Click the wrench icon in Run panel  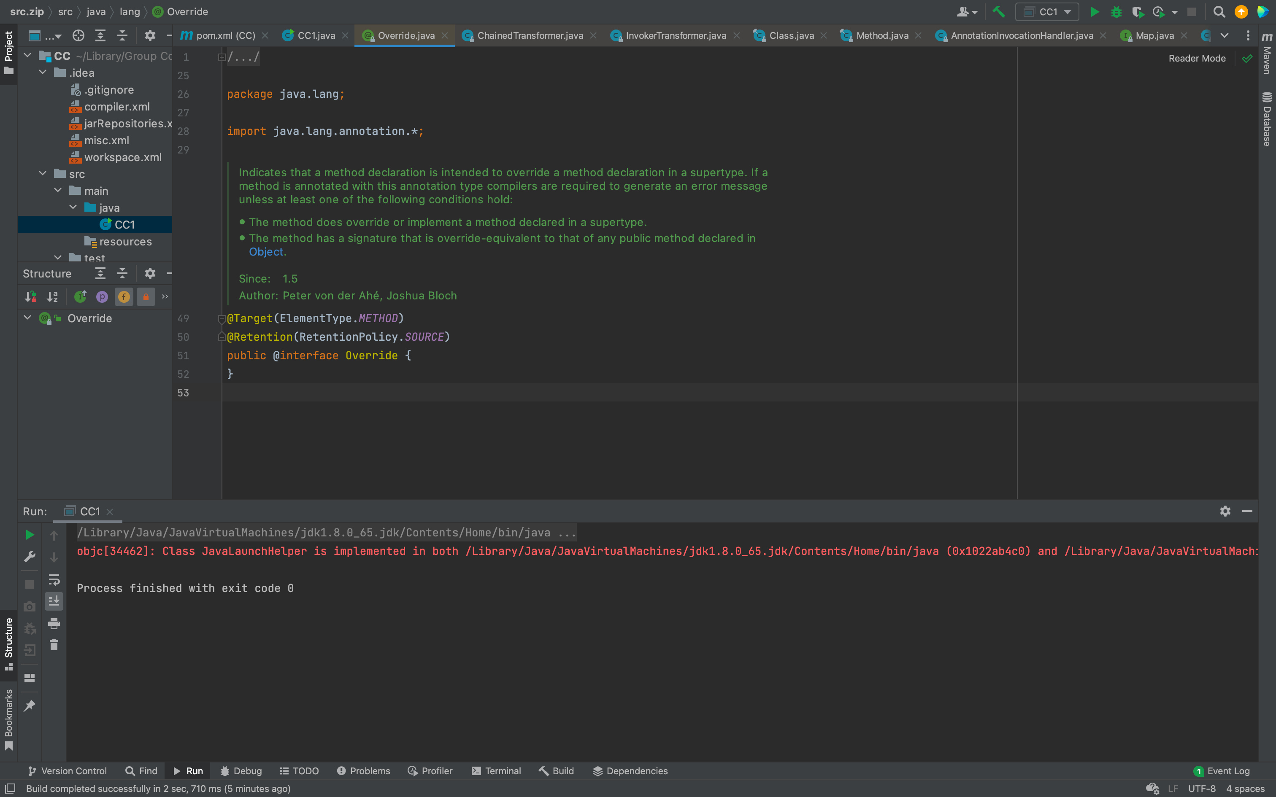(30, 557)
